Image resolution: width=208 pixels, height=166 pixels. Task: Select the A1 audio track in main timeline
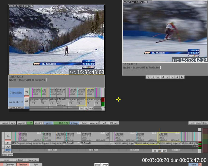click(8, 143)
